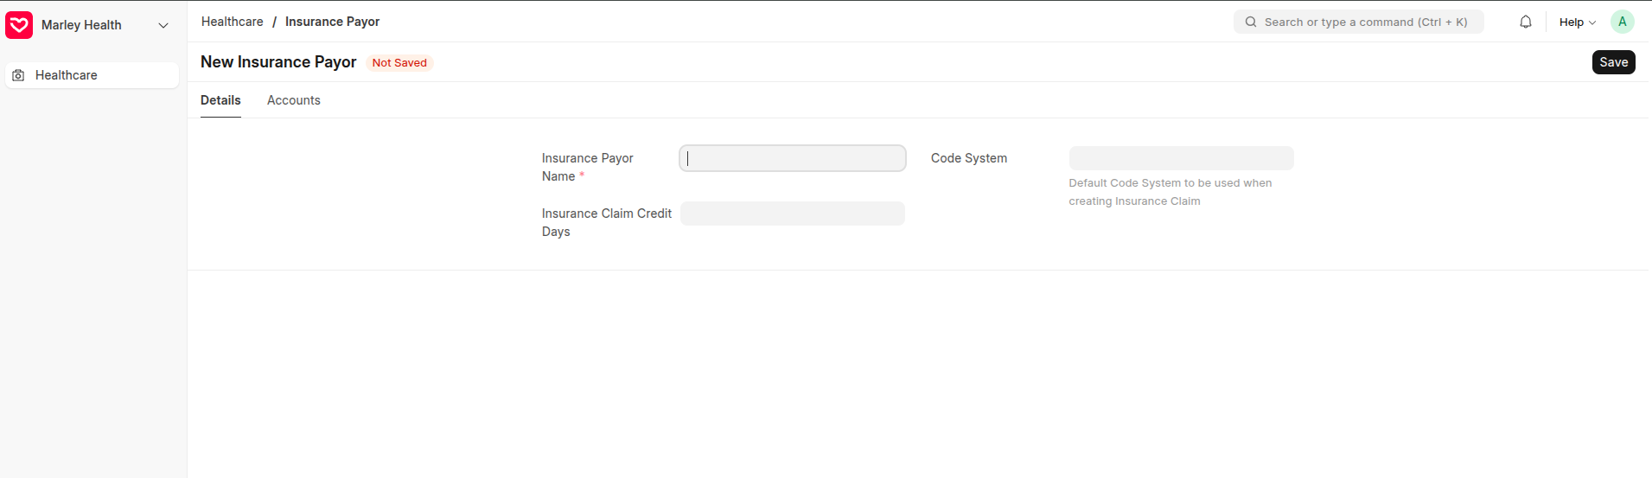Screen dimensions: 1652x478
Task: Switch to the Details tab
Action: (x=220, y=100)
